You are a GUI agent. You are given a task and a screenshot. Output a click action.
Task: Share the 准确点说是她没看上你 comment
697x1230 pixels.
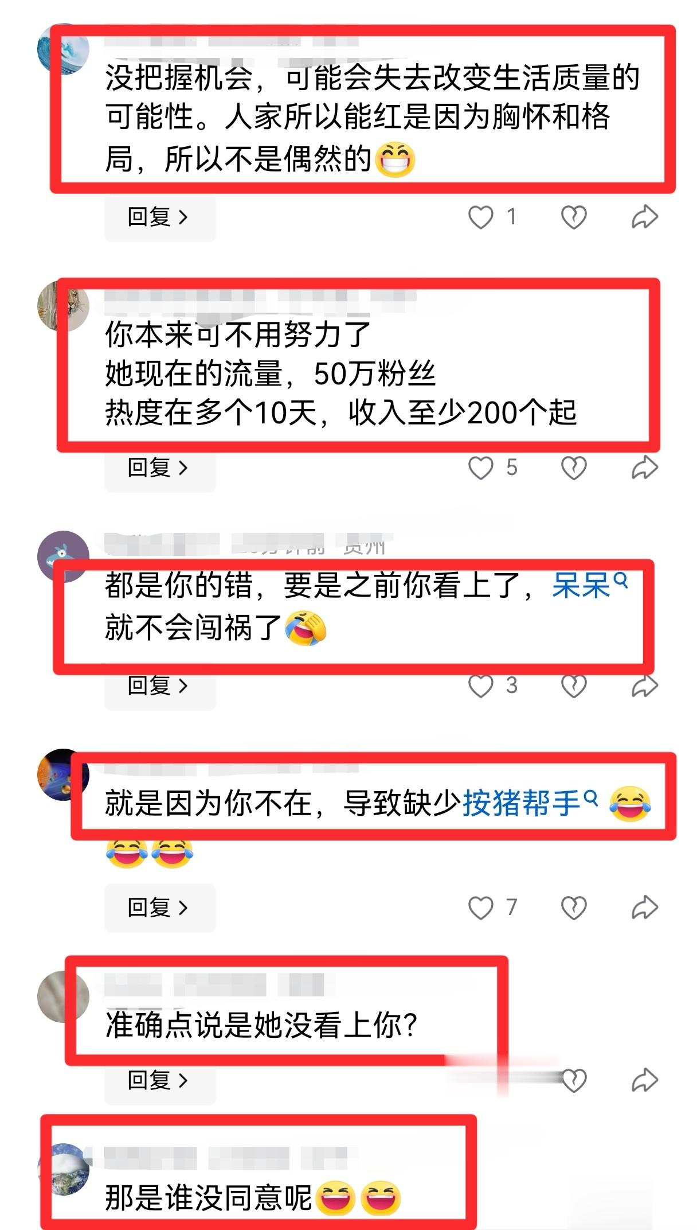(645, 1080)
